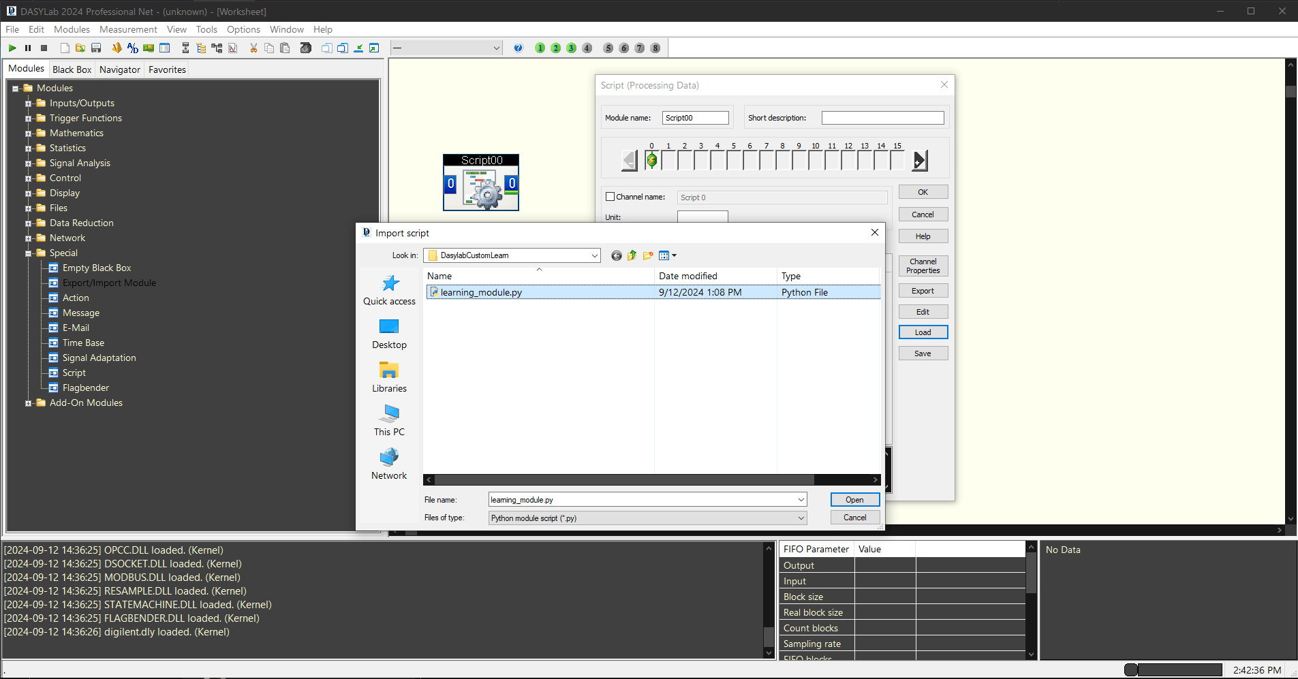Stop the measurement with the stop icon
Viewport: 1298px width, 679px height.
click(44, 48)
